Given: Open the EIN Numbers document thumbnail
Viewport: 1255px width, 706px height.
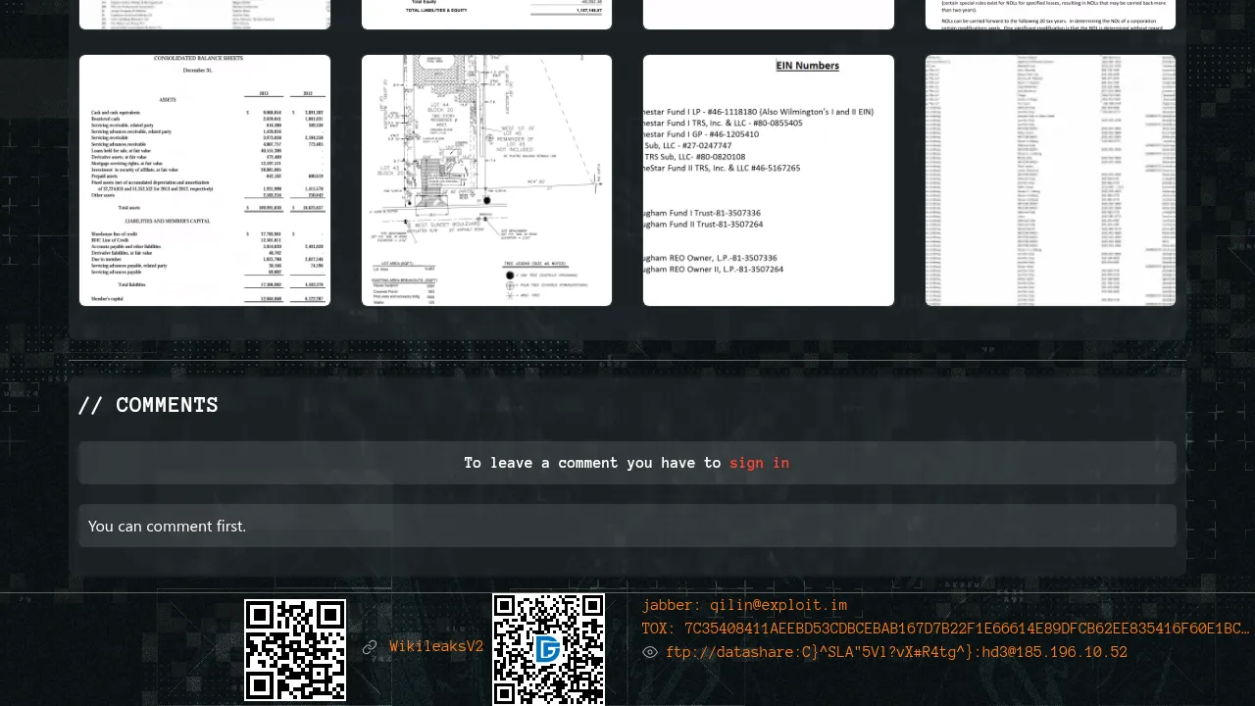Looking at the screenshot, I should 769,180.
